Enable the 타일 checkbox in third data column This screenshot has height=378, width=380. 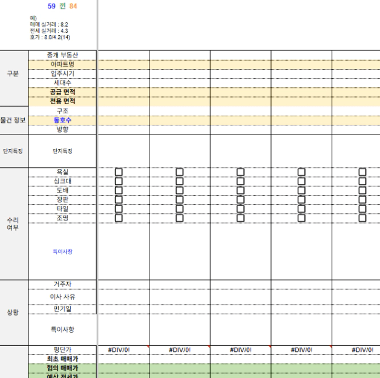pyautogui.click(x=240, y=209)
